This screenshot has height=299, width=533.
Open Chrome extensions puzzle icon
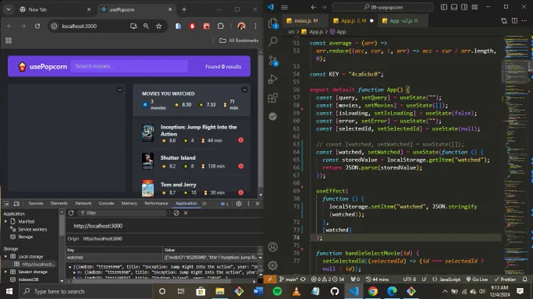coord(220,26)
